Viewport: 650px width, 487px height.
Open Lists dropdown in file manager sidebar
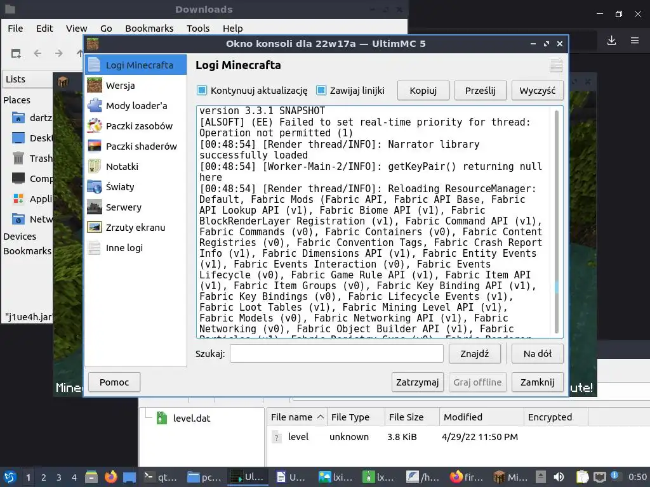point(27,79)
